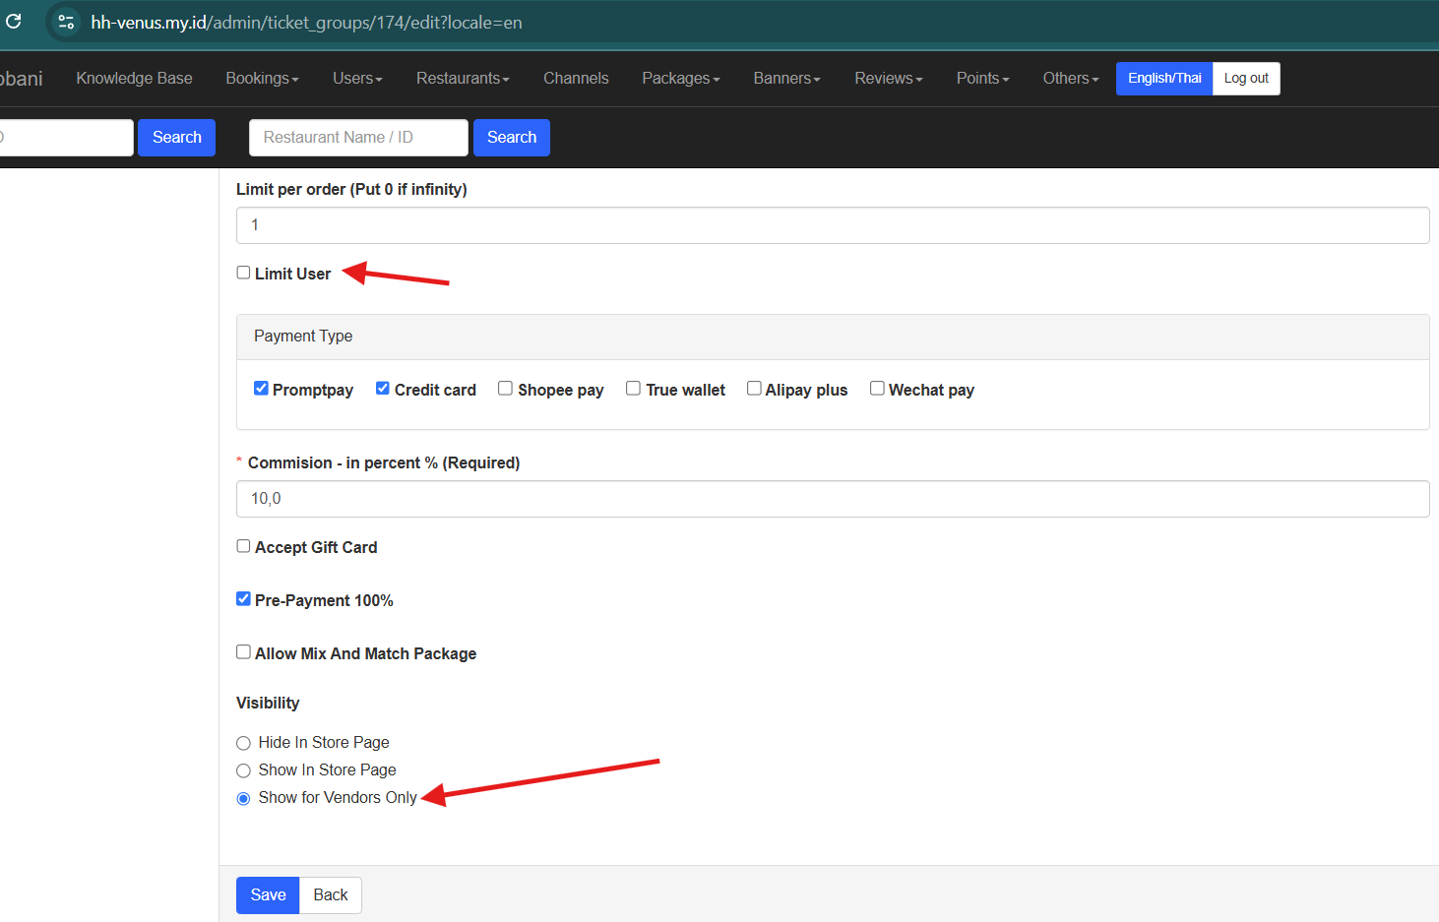Go to the Knowledge Base page
The height and width of the screenshot is (922, 1439).
pos(134,79)
